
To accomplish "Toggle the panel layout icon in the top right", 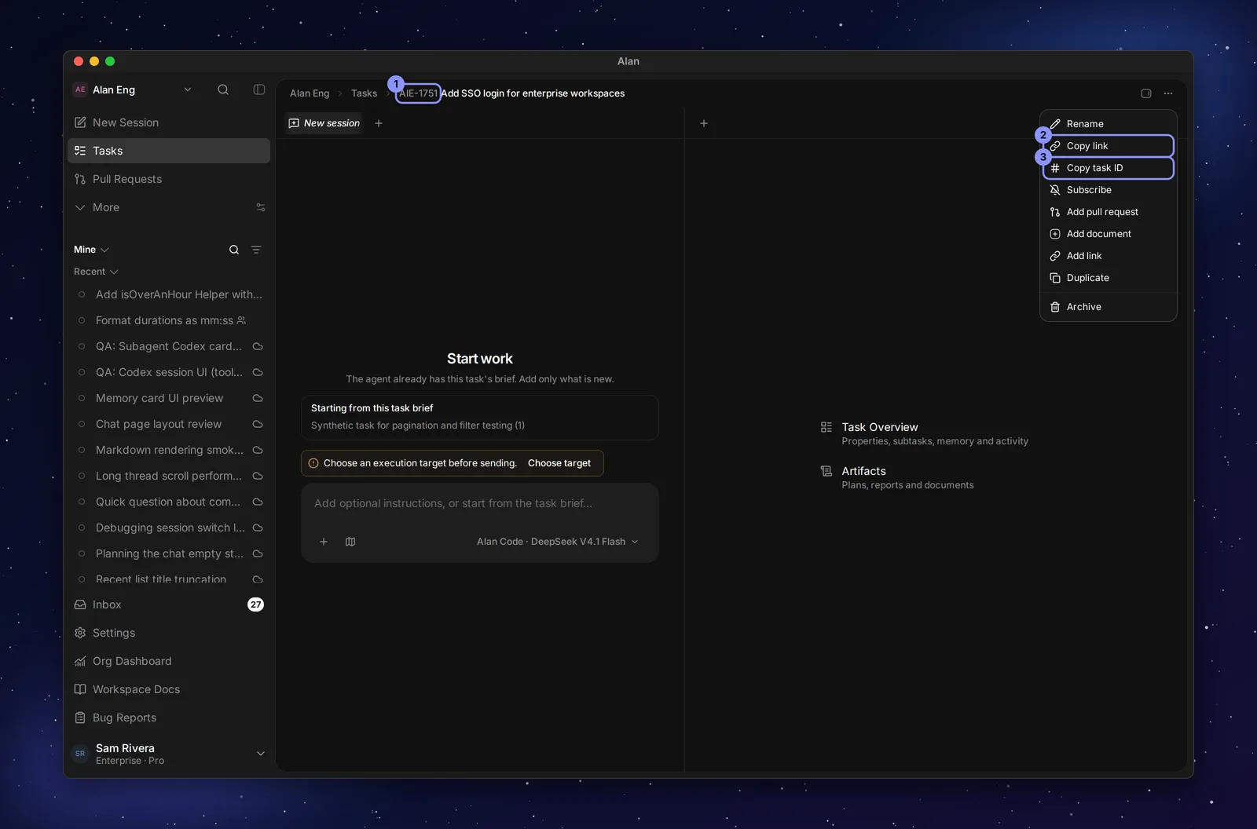I will coord(1146,93).
